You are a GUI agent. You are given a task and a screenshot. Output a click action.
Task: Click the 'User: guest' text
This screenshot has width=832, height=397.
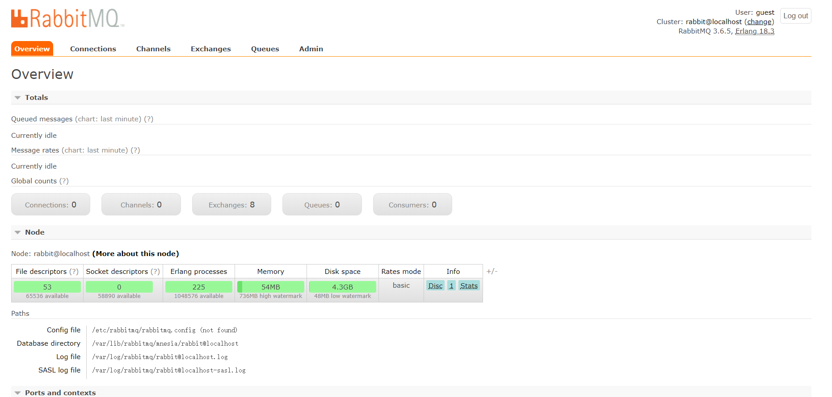[x=755, y=12]
